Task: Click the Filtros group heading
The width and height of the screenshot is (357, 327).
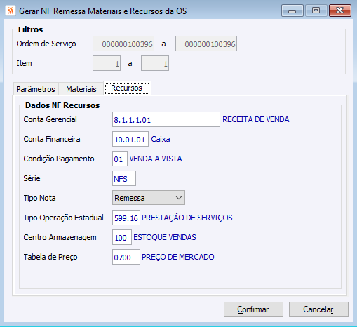Action: tap(30, 29)
